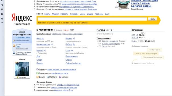Open Справочник организаций link
Screen dimensions: 172x96
72,34
